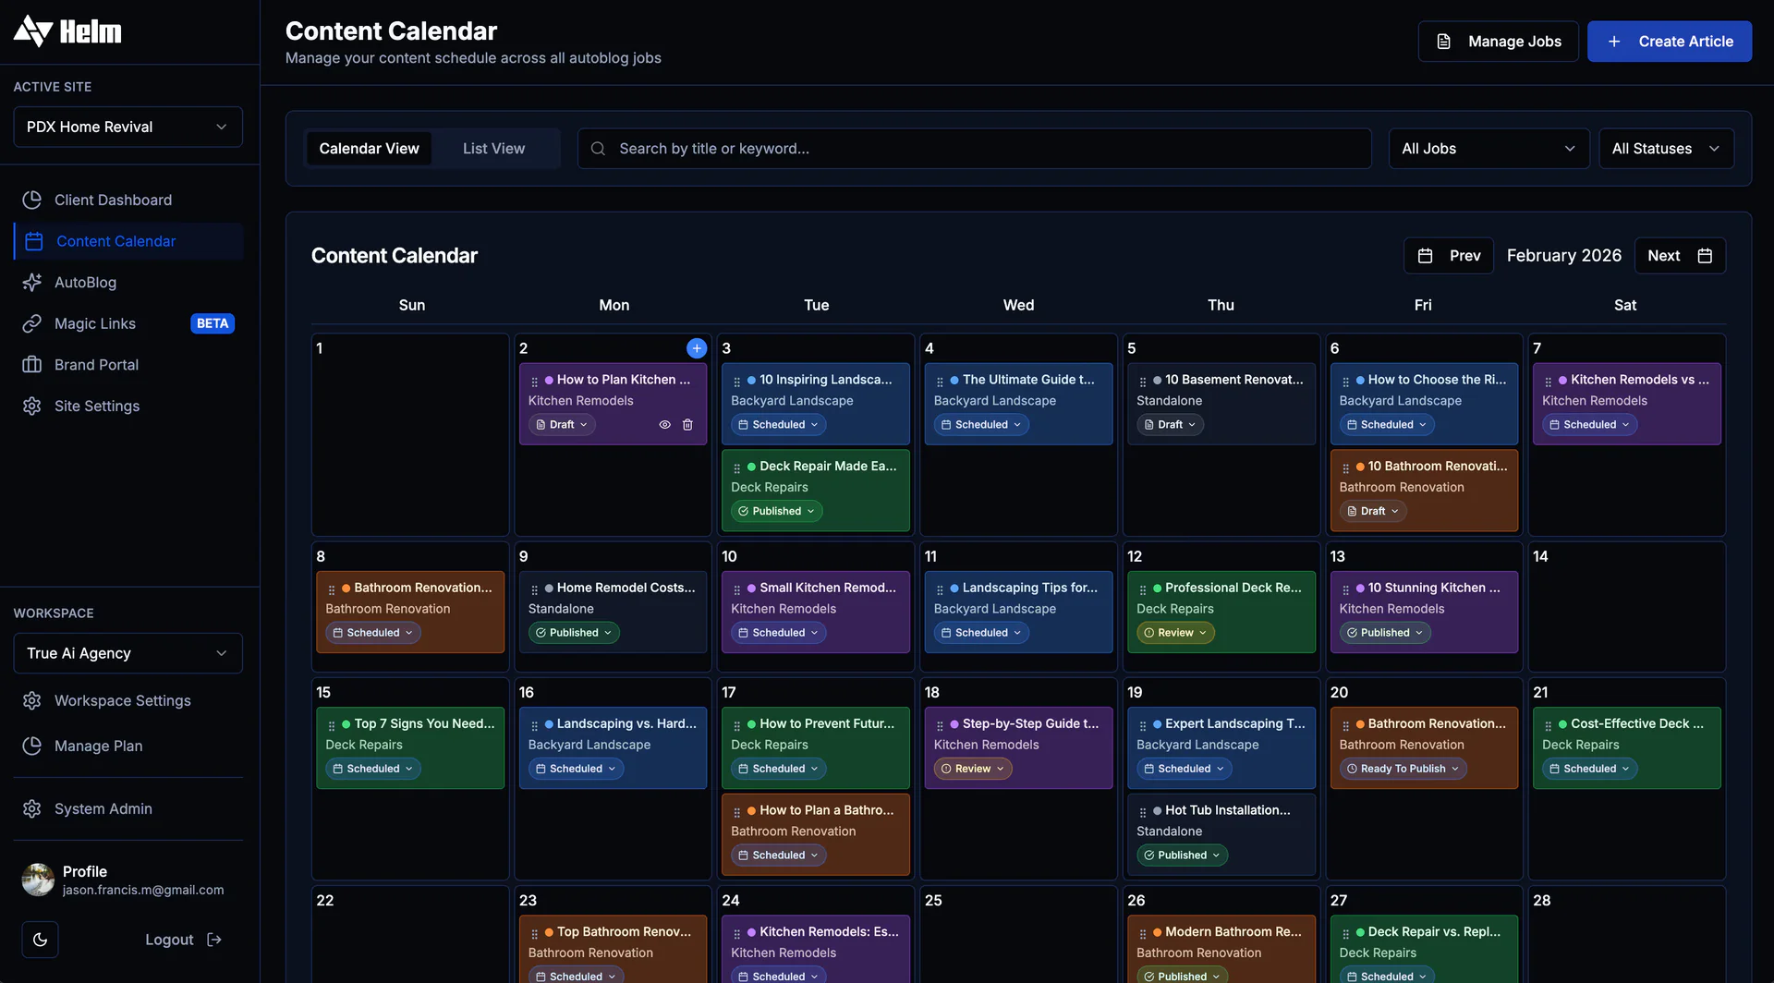1774x983 pixels.
Task: Expand the PDX Home Revival site selector
Action: [127, 127]
